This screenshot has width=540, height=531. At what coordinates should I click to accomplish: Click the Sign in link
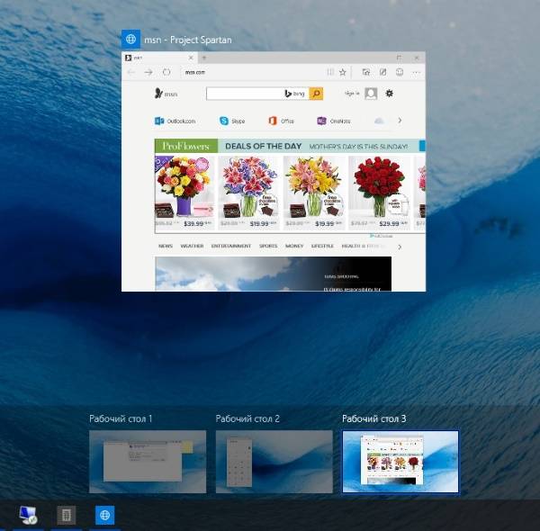pos(352,94)
